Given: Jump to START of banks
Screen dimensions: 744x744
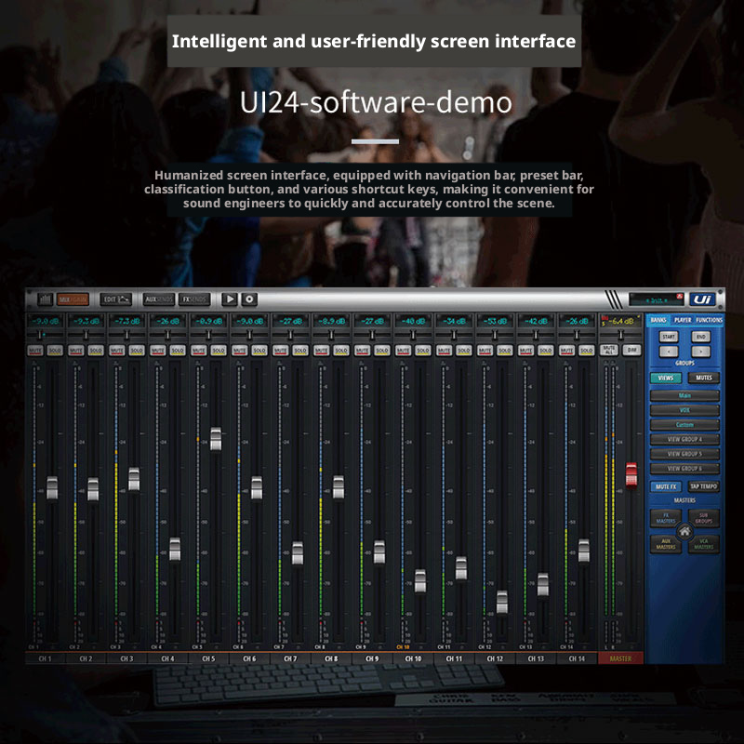Looking at the screenshot, I should (669, 337).
